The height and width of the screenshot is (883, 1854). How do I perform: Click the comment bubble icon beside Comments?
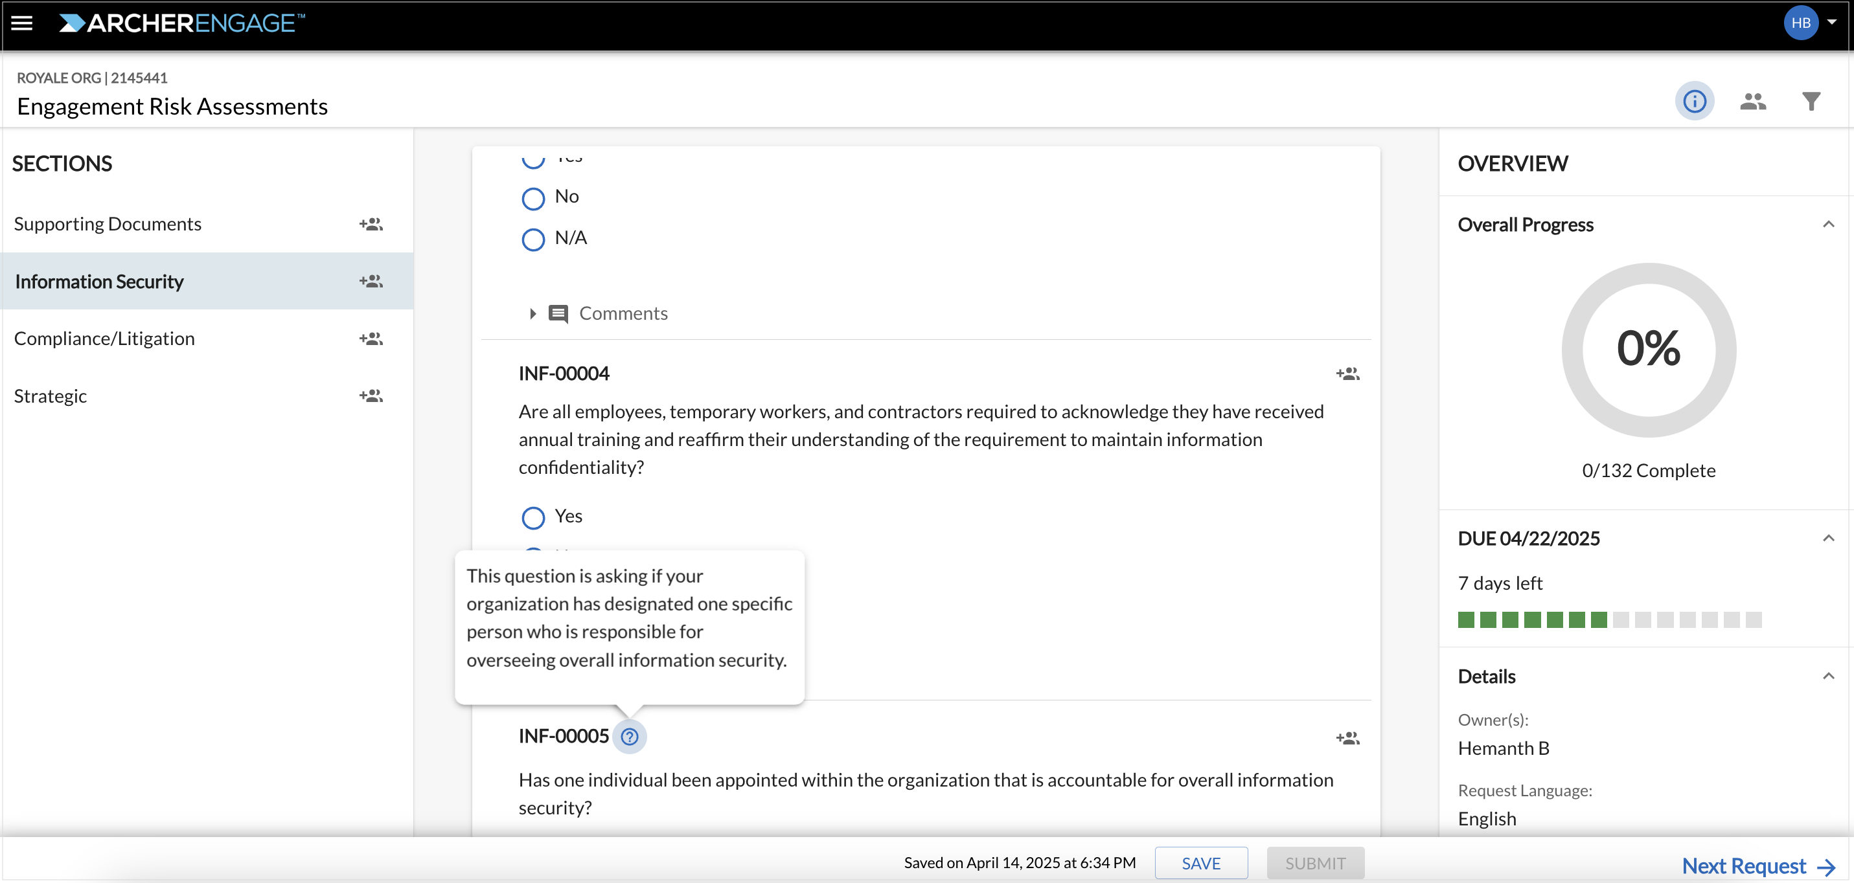point(560,313)
